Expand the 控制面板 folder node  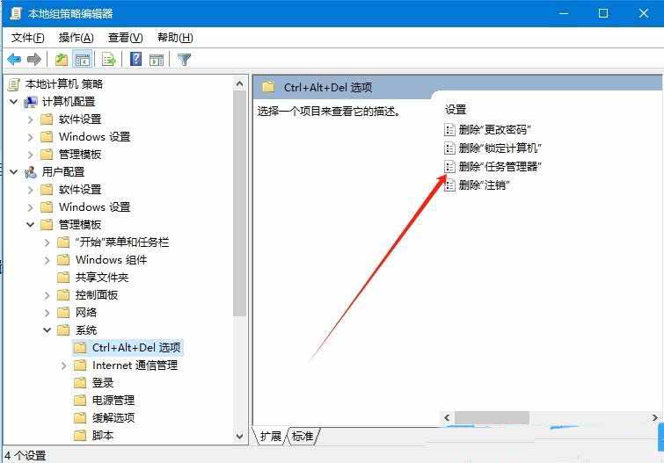click(47, 295)
